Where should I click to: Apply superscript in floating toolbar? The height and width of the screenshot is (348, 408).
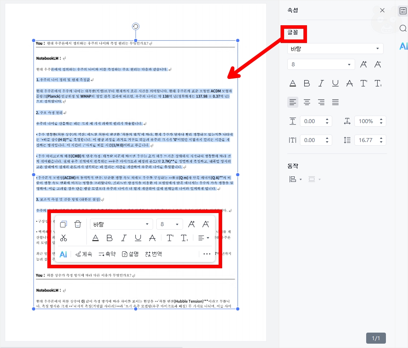(170, 238)
